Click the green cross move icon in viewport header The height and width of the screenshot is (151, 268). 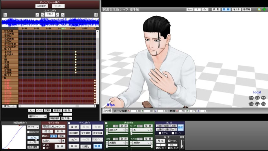pos(264,10)
